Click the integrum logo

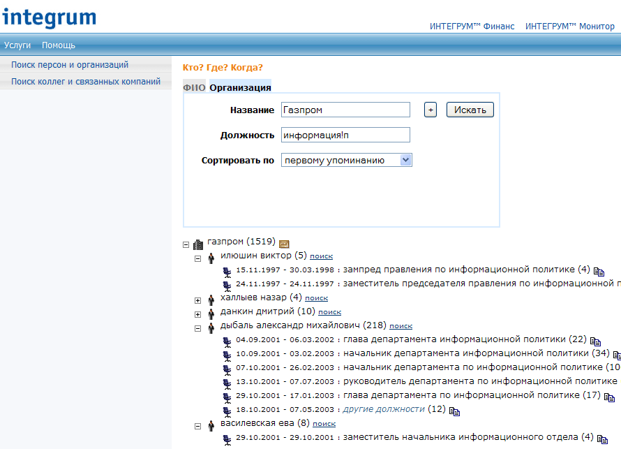tap(49, 17)
